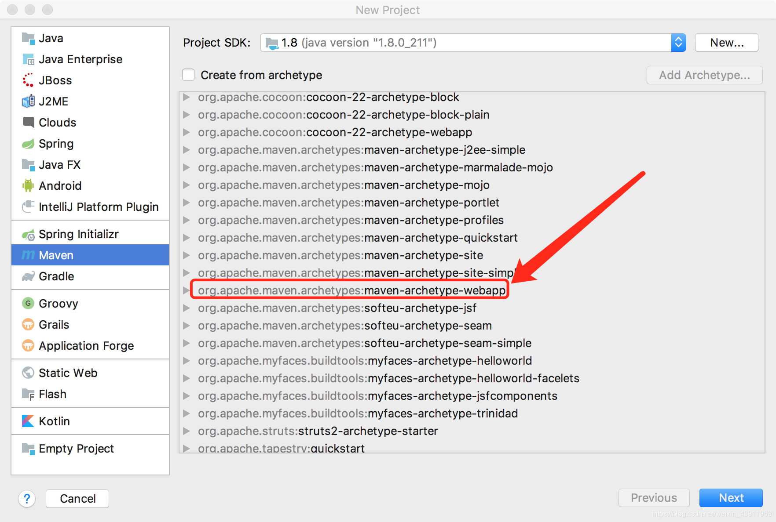776x522 pixels.
Task: Click the Kotlin logo icon
Action: pyautogui.click(x=28, y=421)
